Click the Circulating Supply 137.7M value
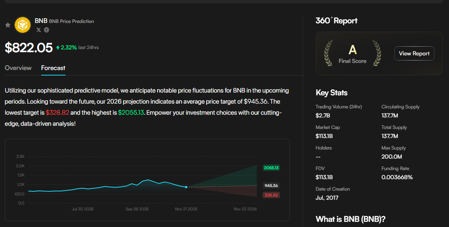The height and width of the screenshot is (227, 449). 390,115
